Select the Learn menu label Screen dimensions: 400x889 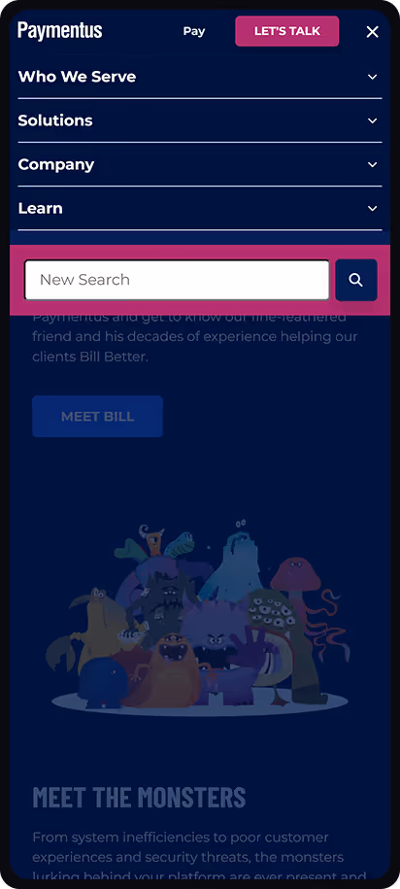40,209
